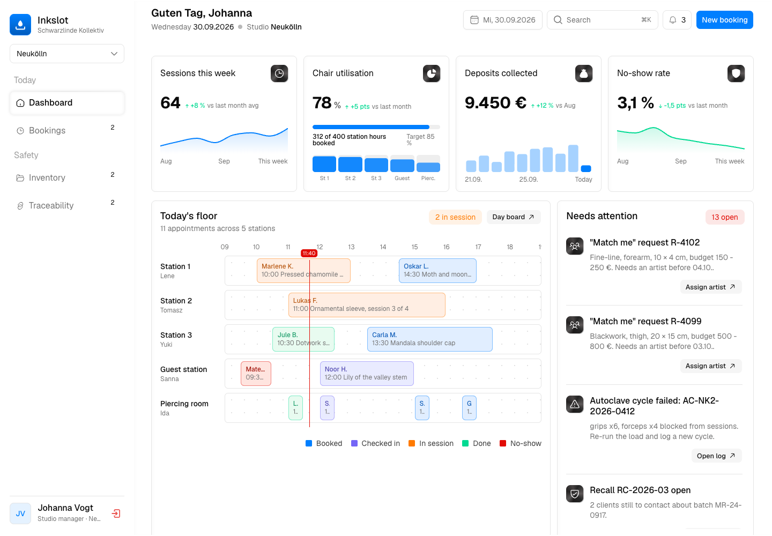Click the pie chart icon on Chair utilisation
This screenshot has height=536, width=772.
pos(432,73)
